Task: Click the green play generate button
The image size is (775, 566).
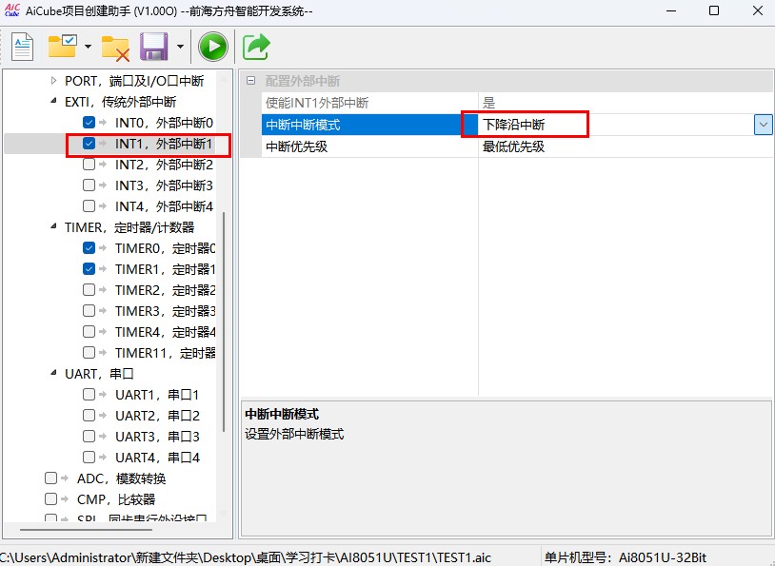Action: point(213,47)
